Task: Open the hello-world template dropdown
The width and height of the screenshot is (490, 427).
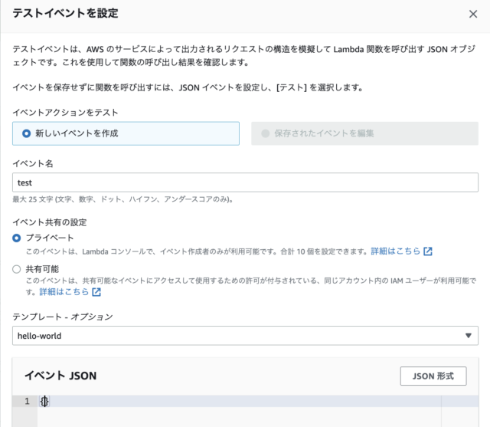Action: (245, 336)
